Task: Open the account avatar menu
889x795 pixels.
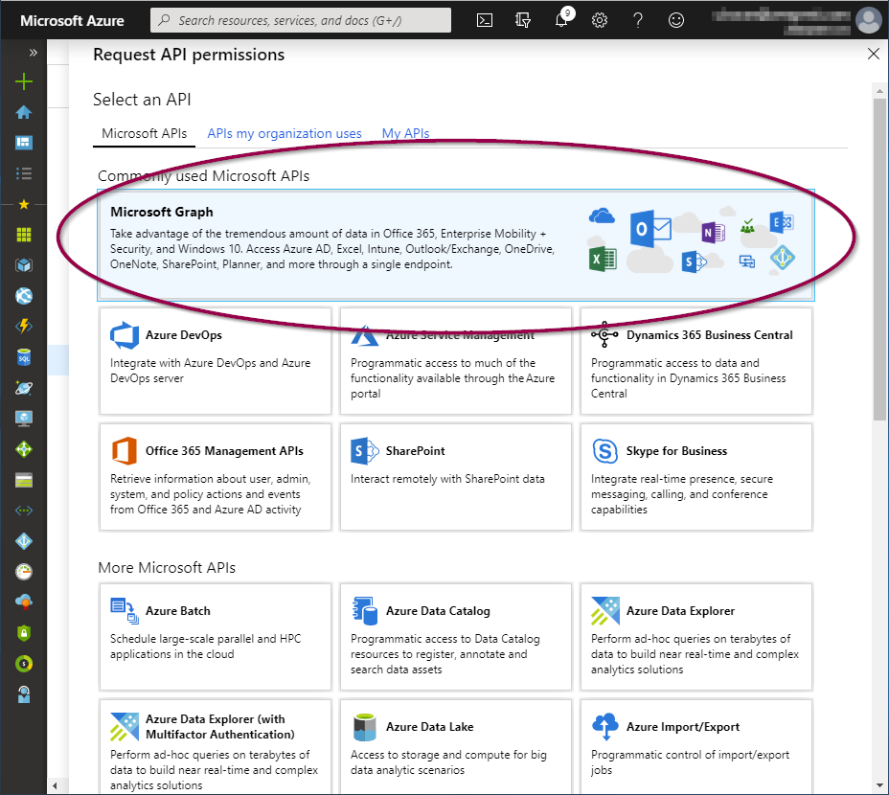Action: (869, 20)
